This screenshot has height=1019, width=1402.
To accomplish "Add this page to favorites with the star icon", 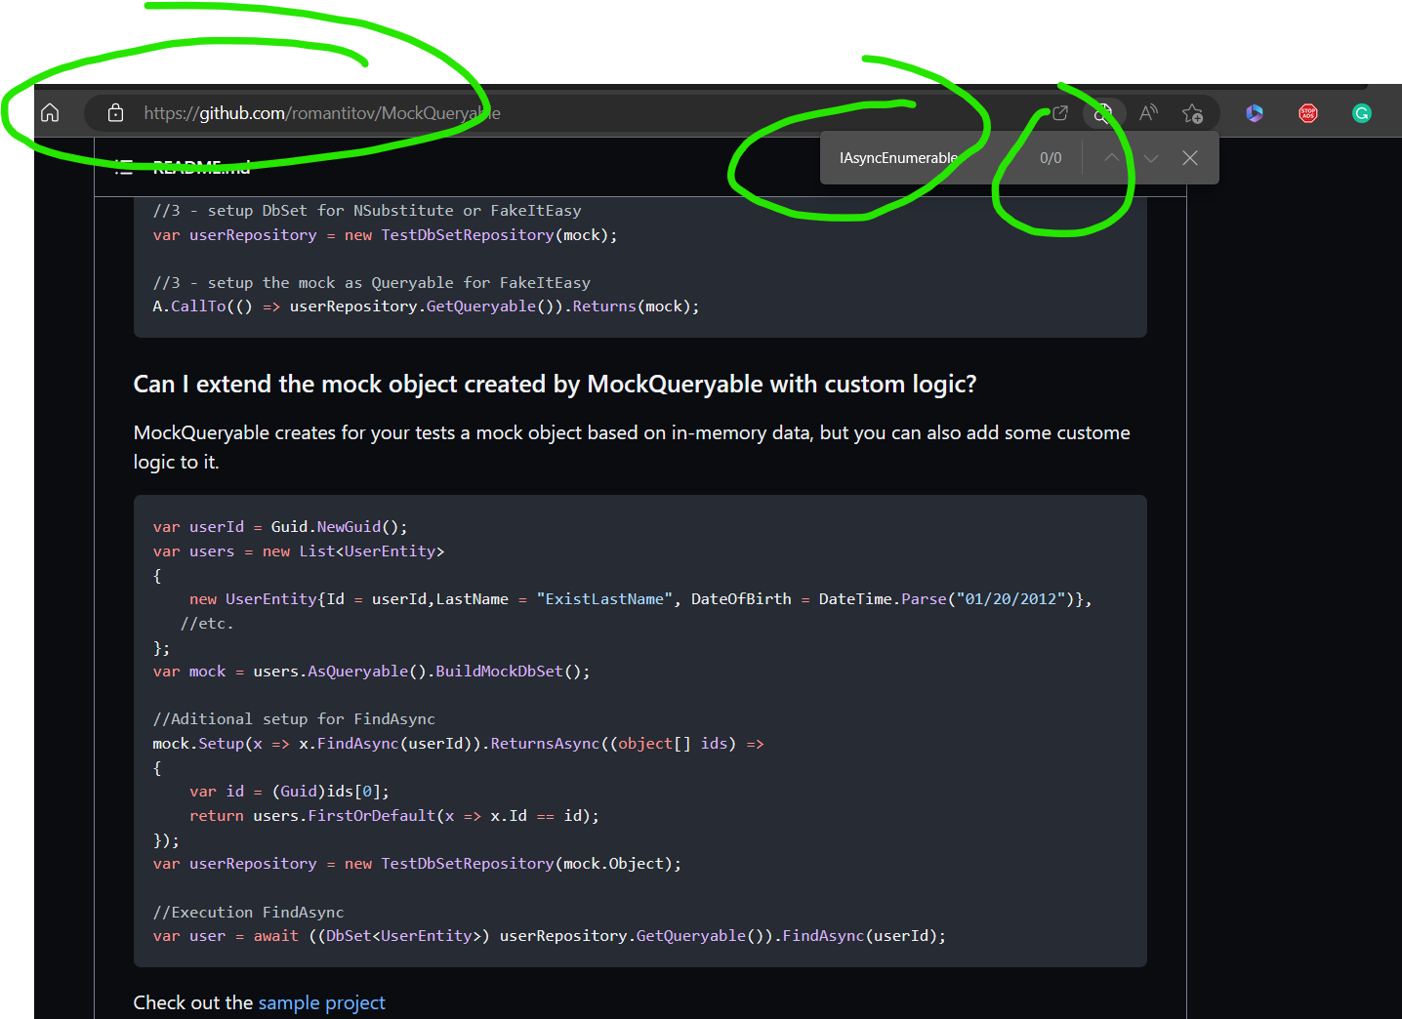I will click(1192, 113).
